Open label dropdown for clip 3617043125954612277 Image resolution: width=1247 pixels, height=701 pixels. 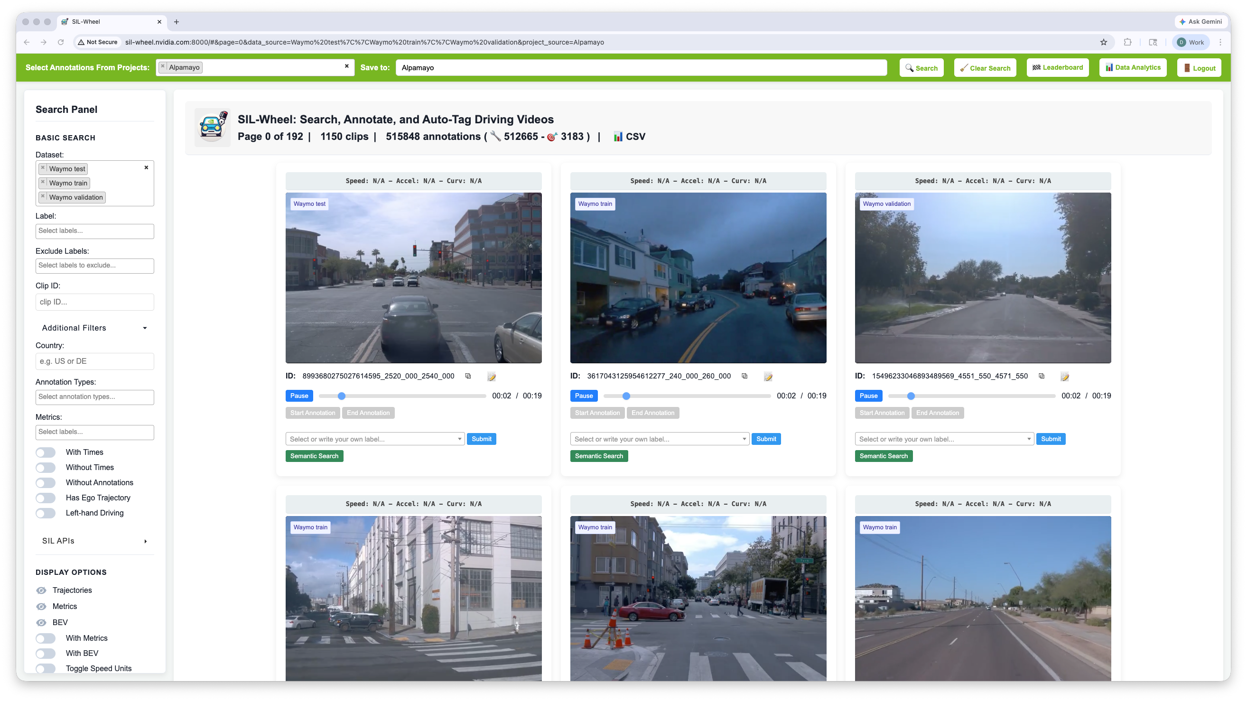pyautogui.click(x=660, y=439)
